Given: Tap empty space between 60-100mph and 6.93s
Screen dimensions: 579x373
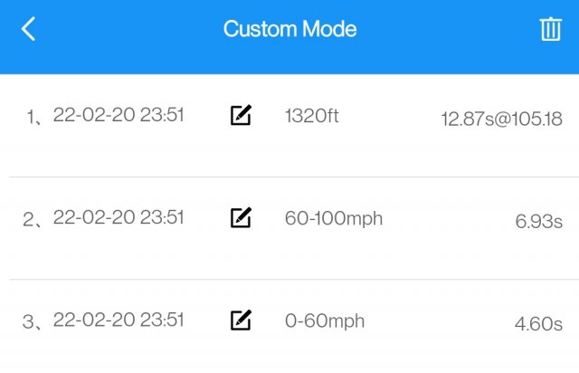Looking at the screenshot, I should coord(449,220).
